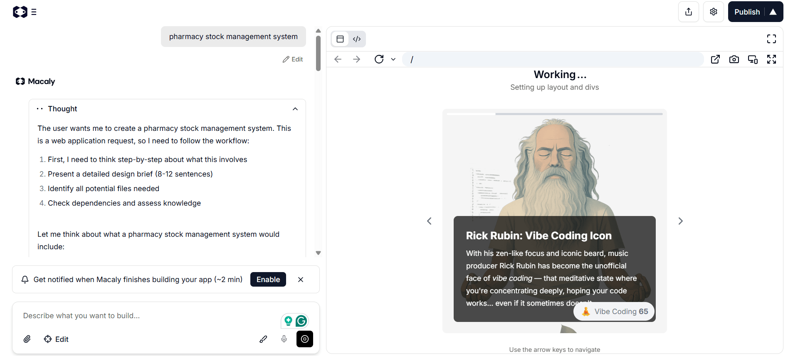Click the chat panel vertical scrollbar
This screenshot has width=788, height=356.
point(318,54)
